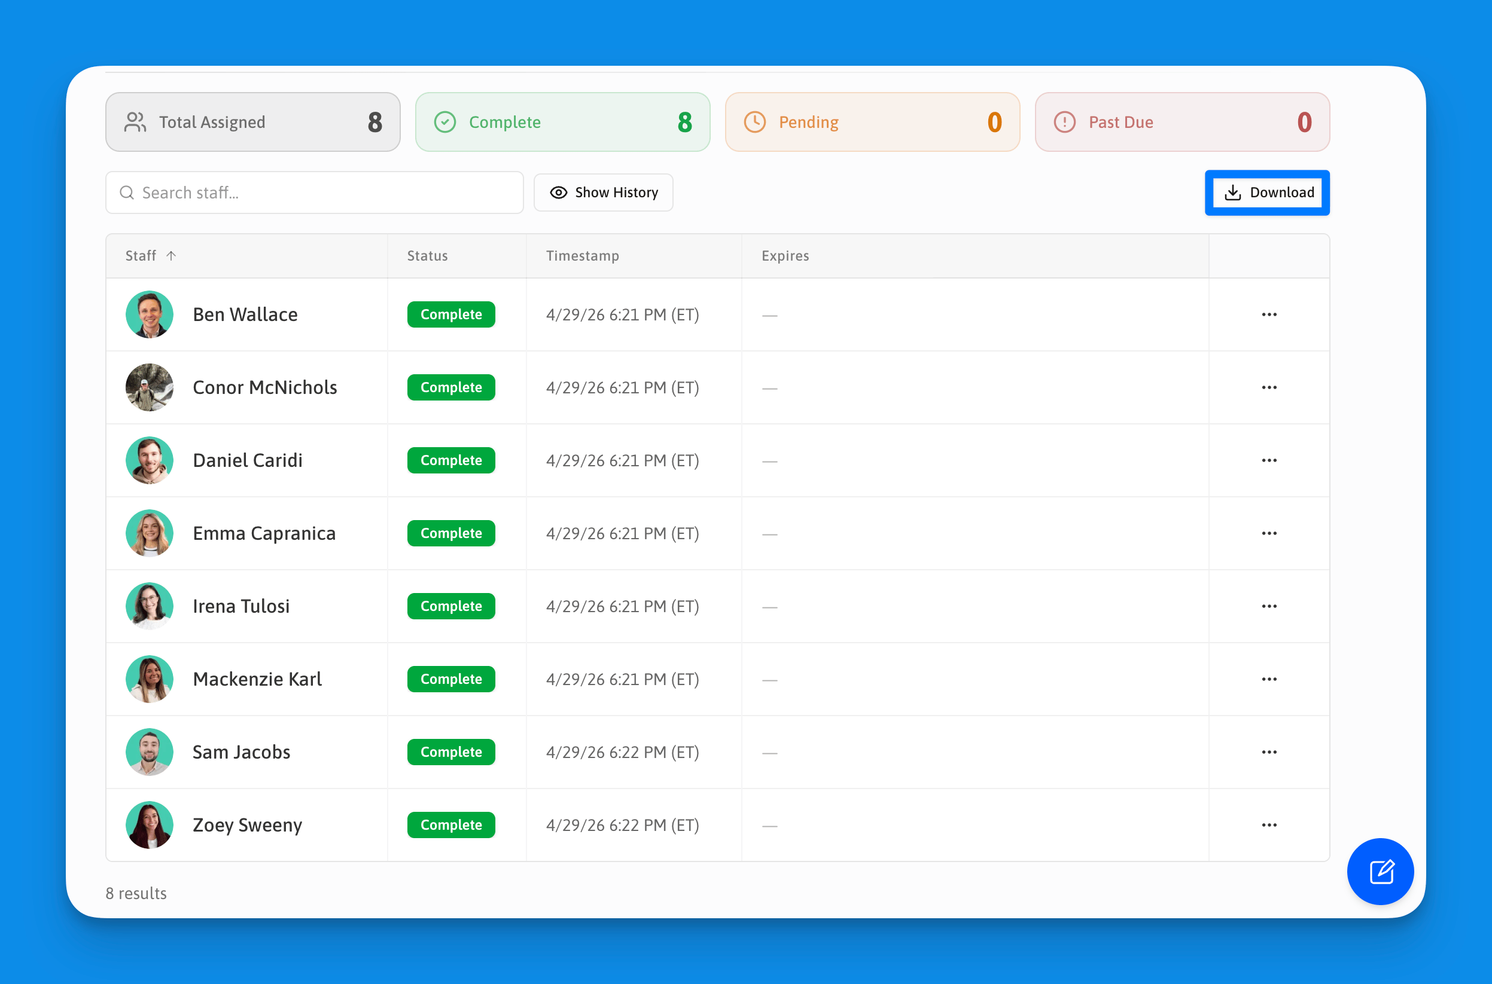Click the blue compose edit floating button

pos(1380,871)
